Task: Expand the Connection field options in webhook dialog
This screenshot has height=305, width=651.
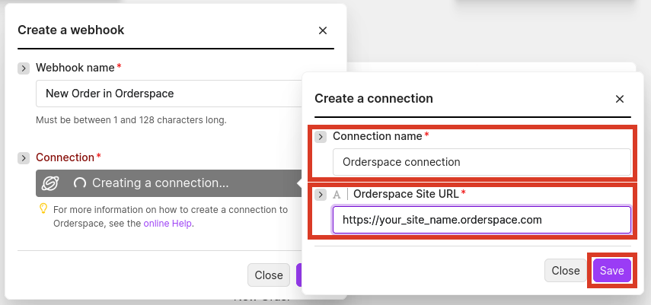Action: click(24, 158)
